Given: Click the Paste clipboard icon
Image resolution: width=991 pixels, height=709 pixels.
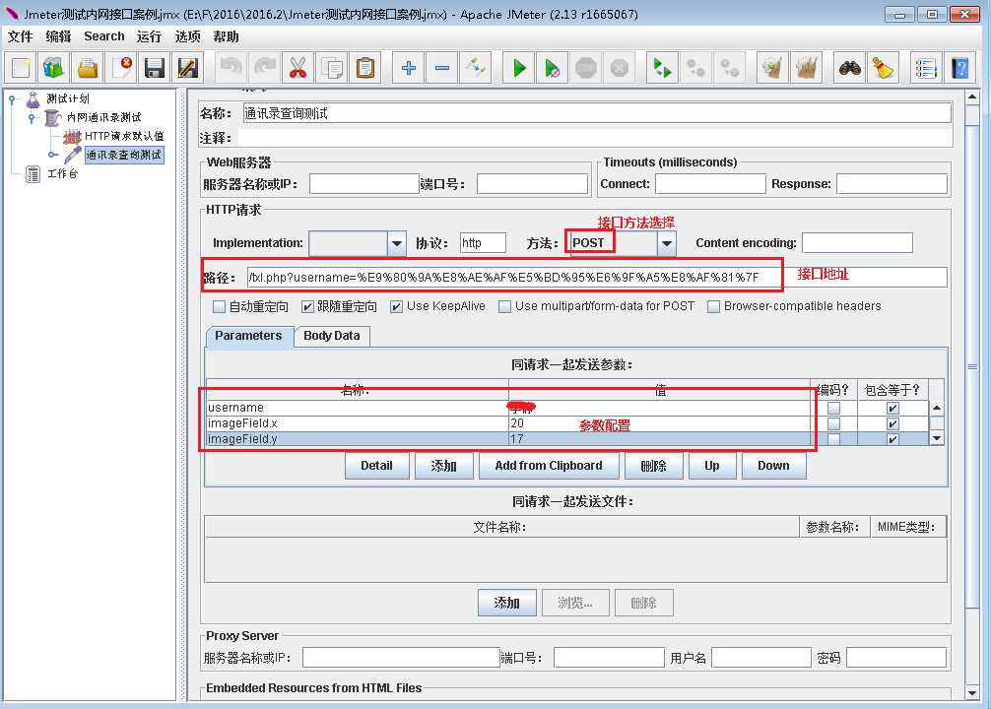Looking at the screenshot, I should click(x=365, y=68).
